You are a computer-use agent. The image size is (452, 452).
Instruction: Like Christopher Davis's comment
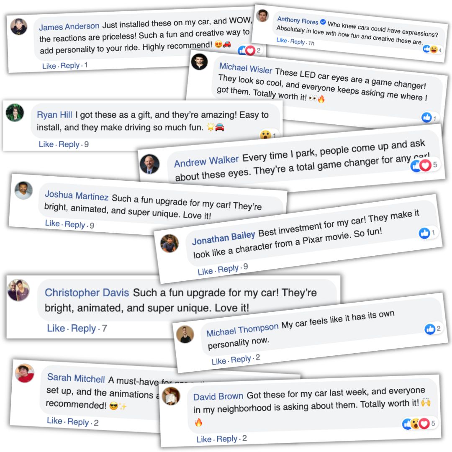pyautogui.click(x=56, y=329)
